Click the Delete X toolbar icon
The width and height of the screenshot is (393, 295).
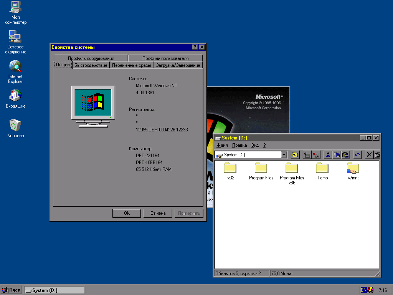click(369, 155)
